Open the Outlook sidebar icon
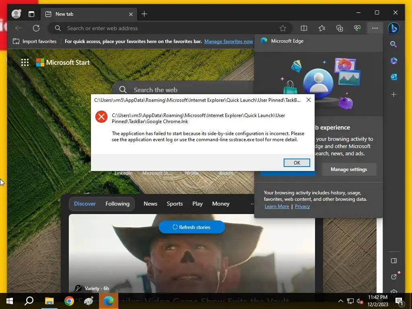Image resolution: width=412 pixels, height=309 pixels. [393, 77]
